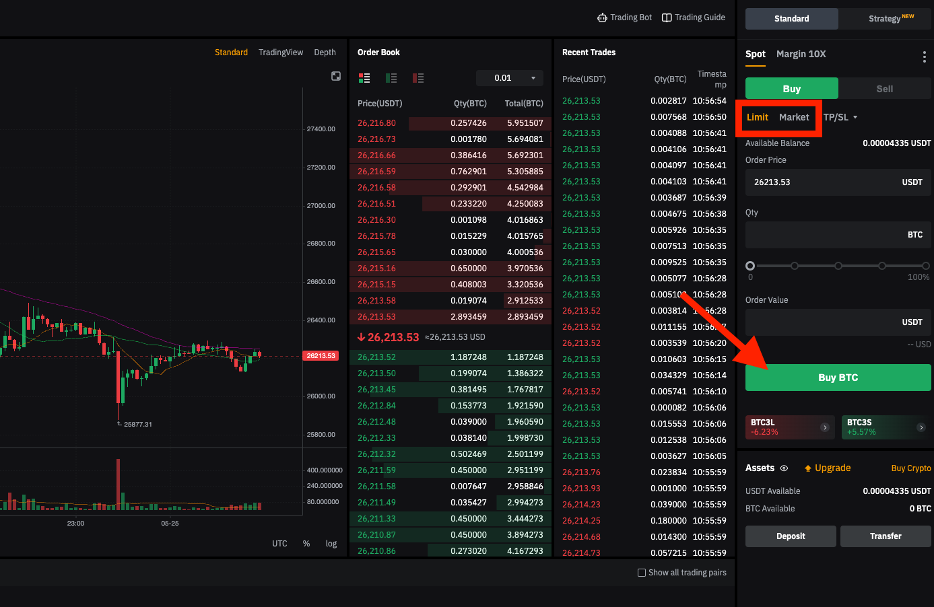This screenshot has height=607, width=934.
Task: Open the 0.01 price precision dropdown
Action: tap(510, 78)
